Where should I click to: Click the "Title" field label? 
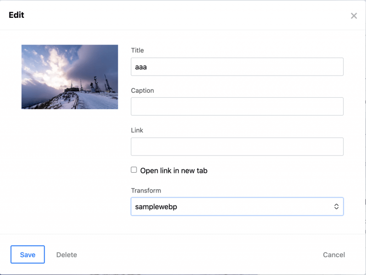(x=137, y=50)
